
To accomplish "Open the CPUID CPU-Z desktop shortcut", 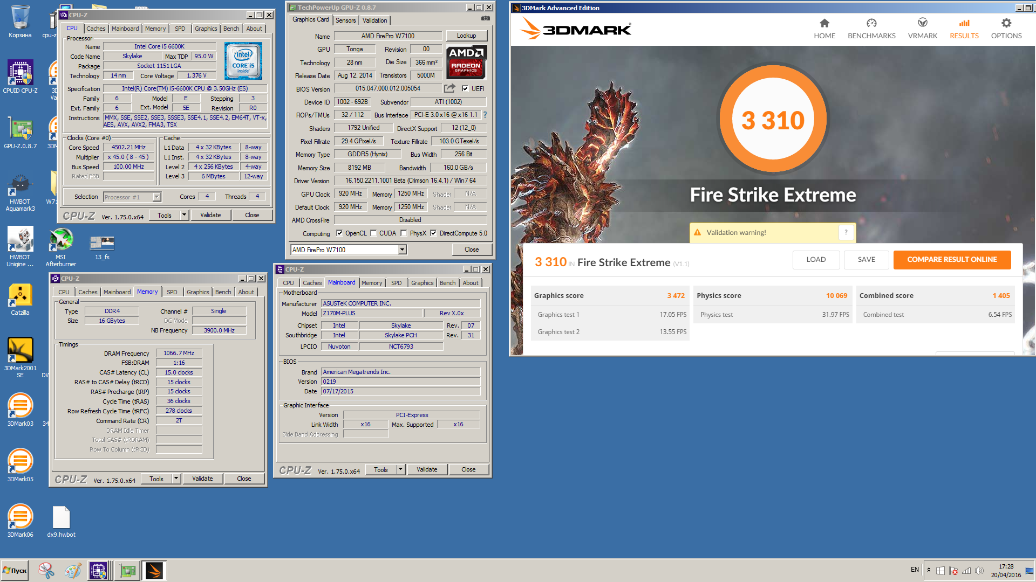I will click(x=20, y=77).
